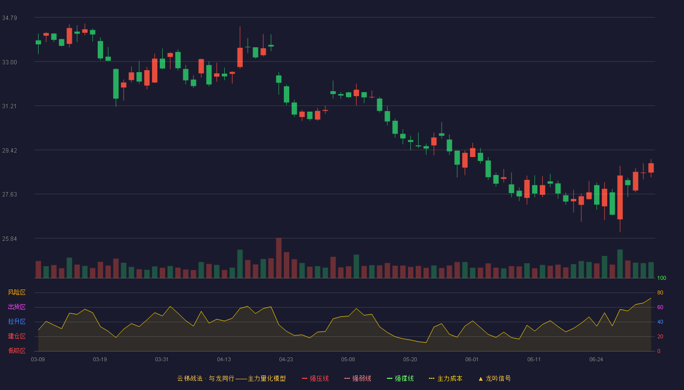Click the red 20 indicator axis value

point(660,336)
